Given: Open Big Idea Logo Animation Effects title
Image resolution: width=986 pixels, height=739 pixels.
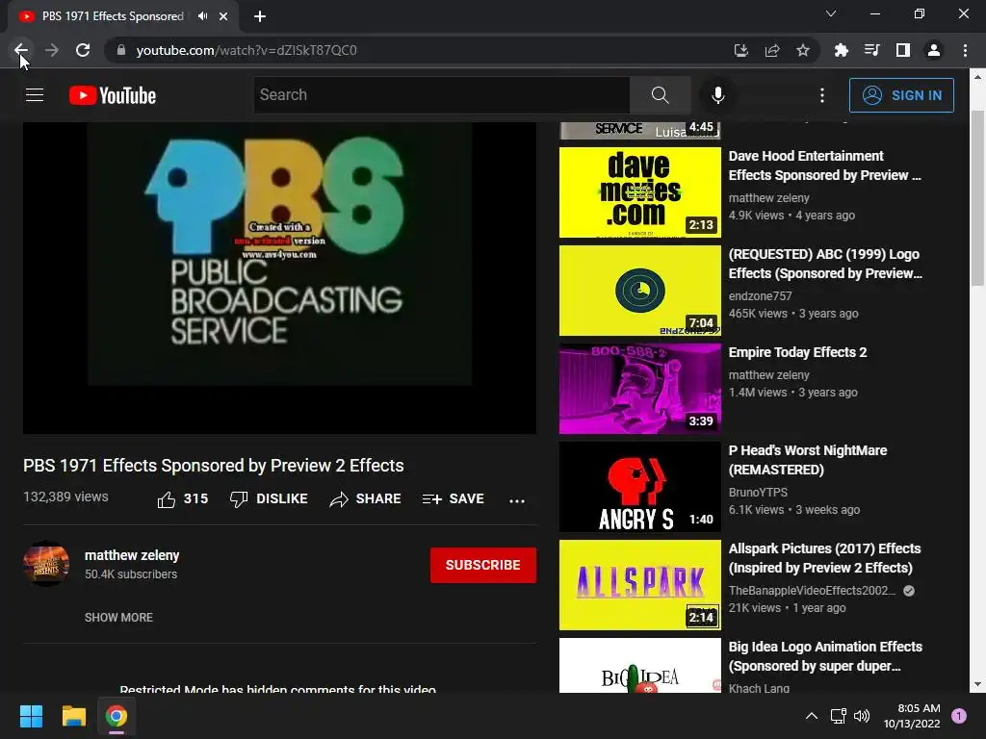Looking at the screenshot, I should click(825, 656).
